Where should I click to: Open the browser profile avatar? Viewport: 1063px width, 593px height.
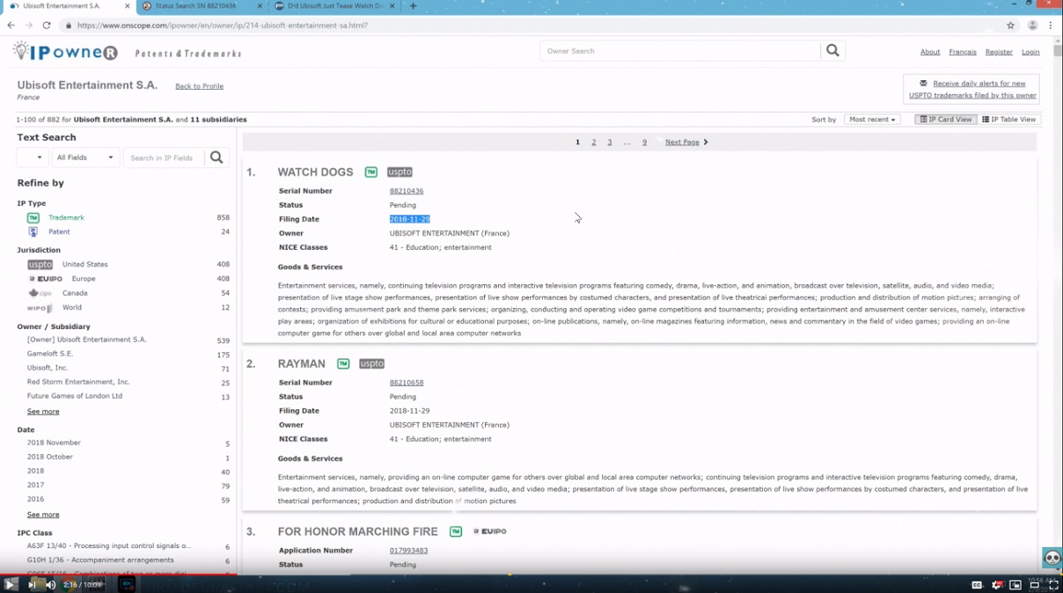pos(1032,26)
